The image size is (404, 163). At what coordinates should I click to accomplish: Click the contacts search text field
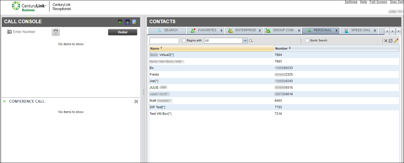(x=164, y=40)
